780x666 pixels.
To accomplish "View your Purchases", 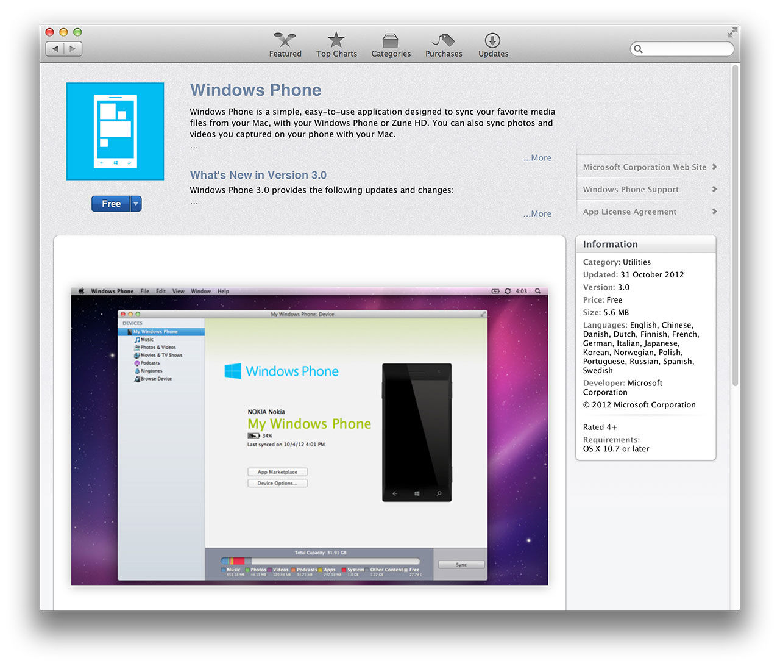I will 443,44.
